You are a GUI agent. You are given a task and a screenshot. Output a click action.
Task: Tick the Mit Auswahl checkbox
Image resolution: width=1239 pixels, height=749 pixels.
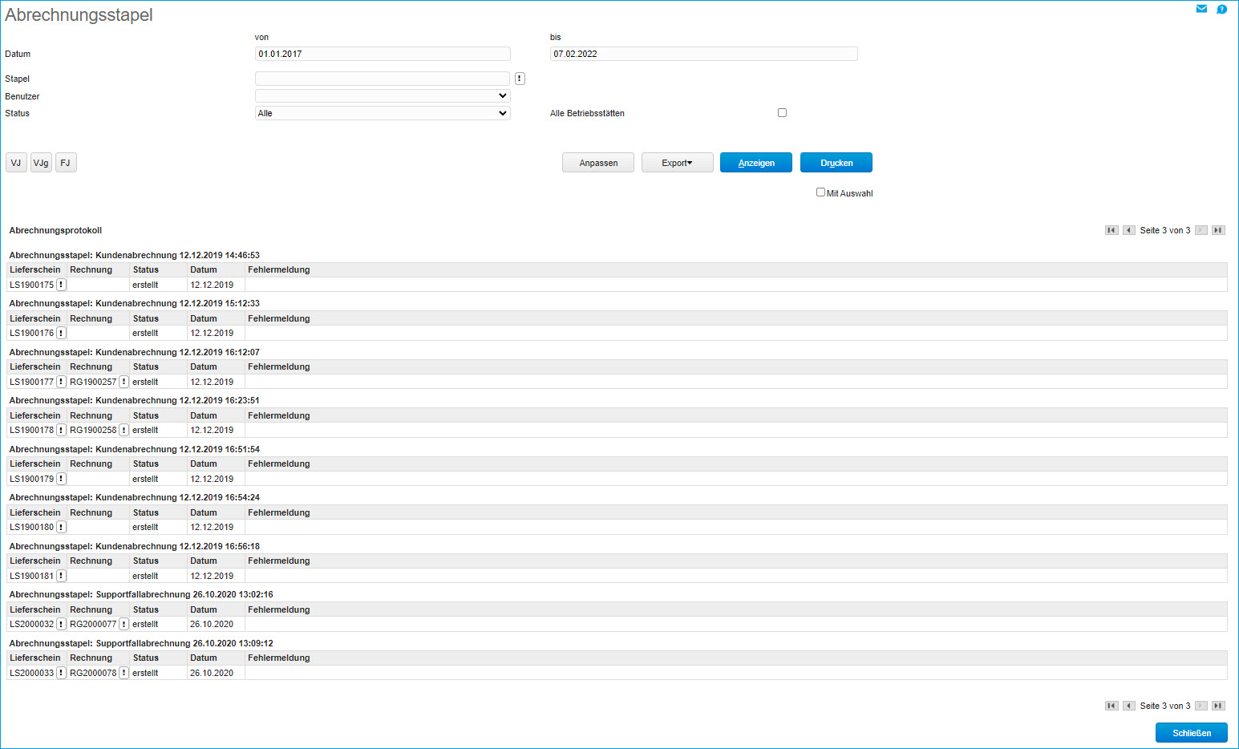click(820, 192)
